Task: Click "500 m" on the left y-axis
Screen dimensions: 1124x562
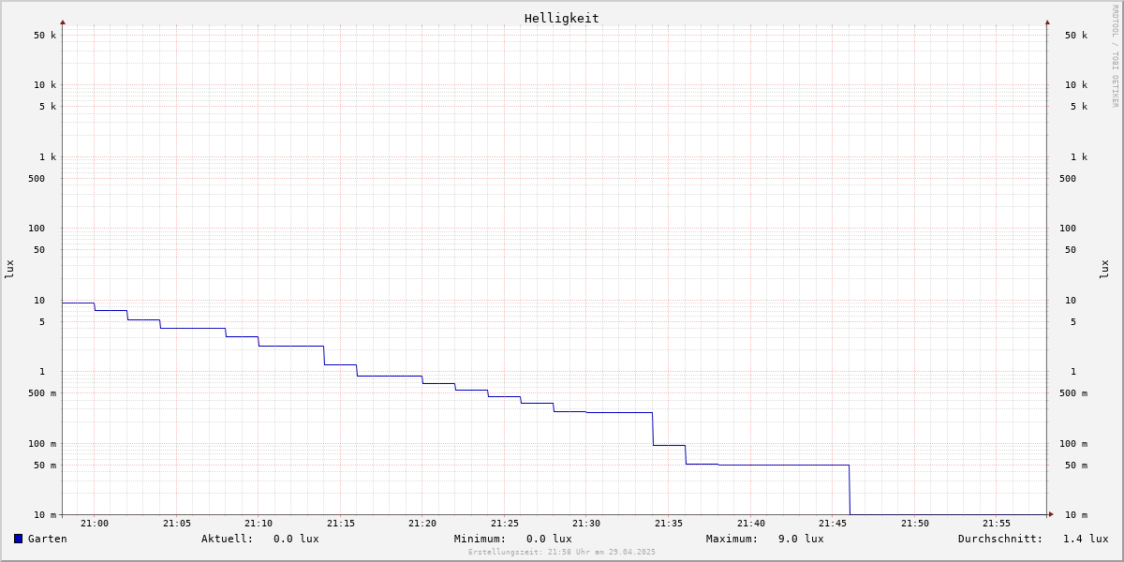Action: click(x=42, y=393)
